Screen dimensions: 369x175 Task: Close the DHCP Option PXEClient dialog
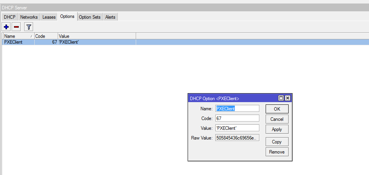[x=287, y=98]
